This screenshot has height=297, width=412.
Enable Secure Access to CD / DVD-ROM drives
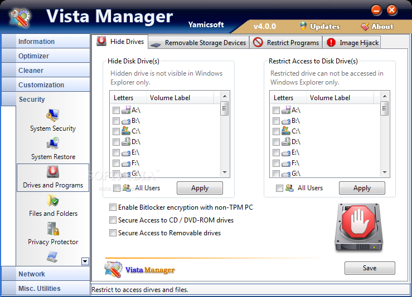point(113,220)
